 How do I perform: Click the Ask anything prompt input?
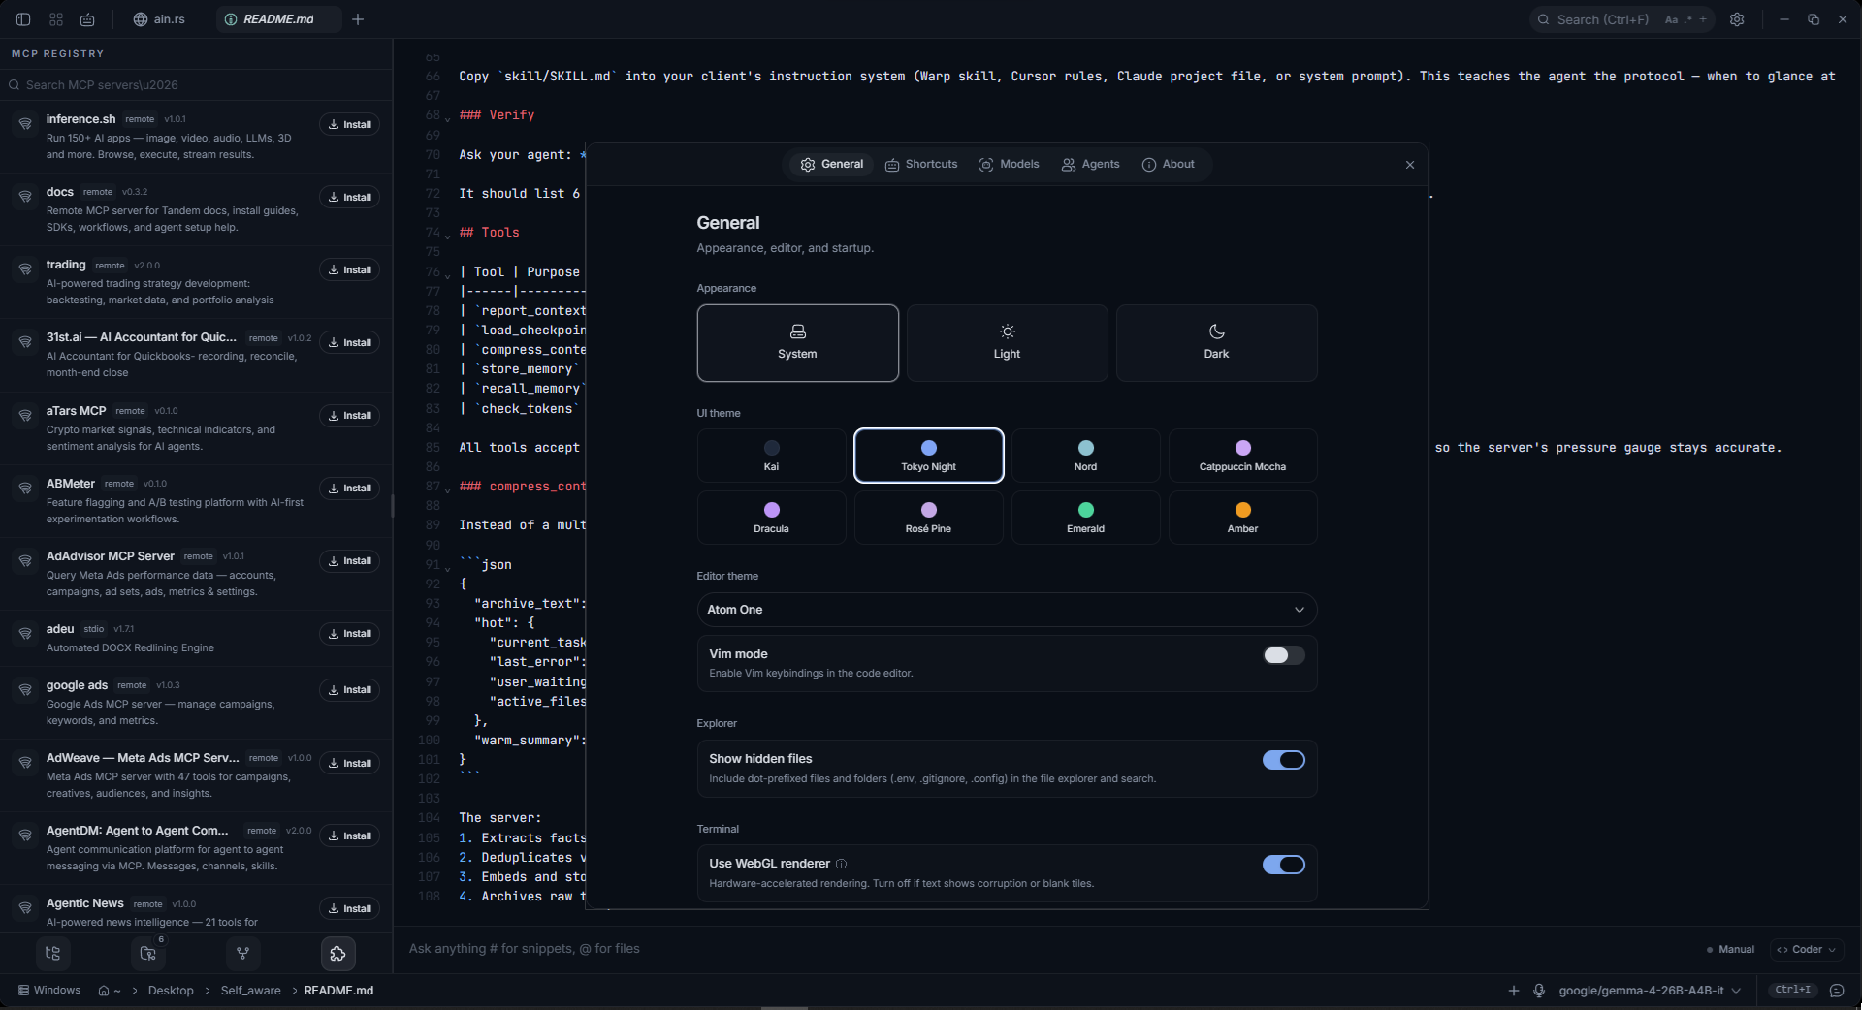[x=1047, y=949]
